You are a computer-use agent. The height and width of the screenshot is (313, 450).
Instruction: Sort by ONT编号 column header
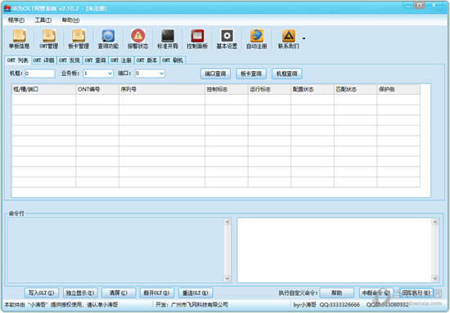point(97,89)
